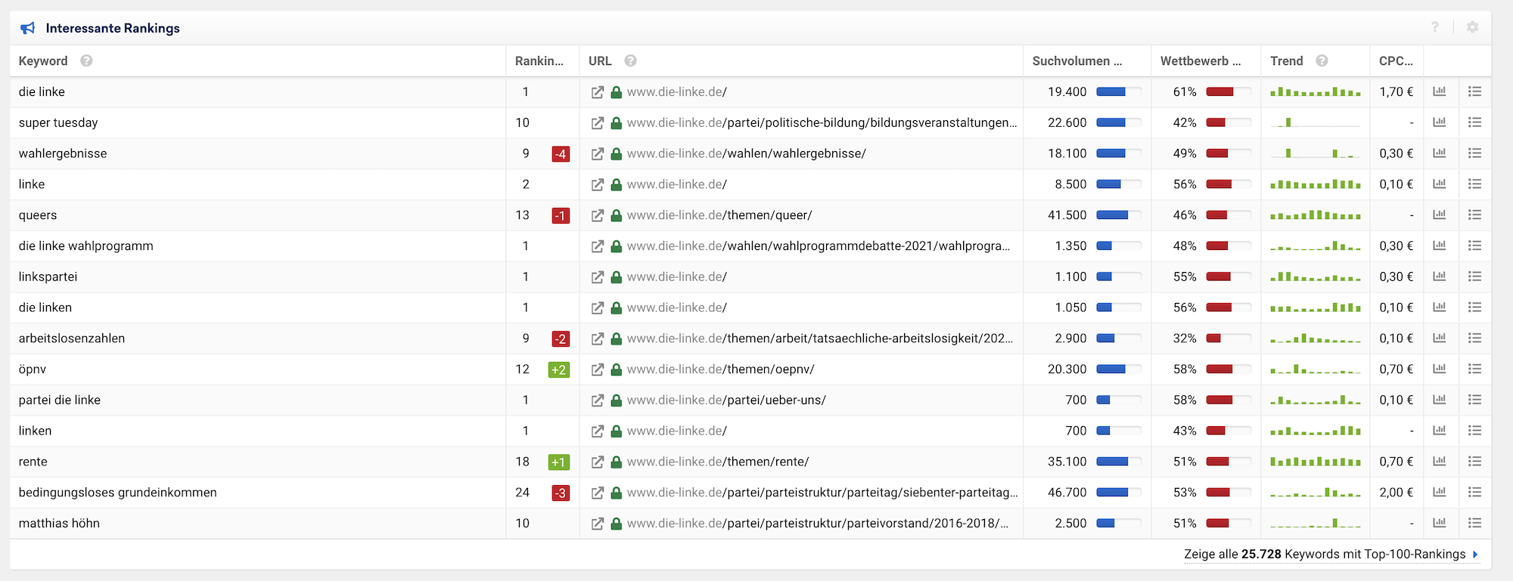Show ranking history chart for linkspartei
This screenshot has height=581, width=1513.
[1439, 277]
